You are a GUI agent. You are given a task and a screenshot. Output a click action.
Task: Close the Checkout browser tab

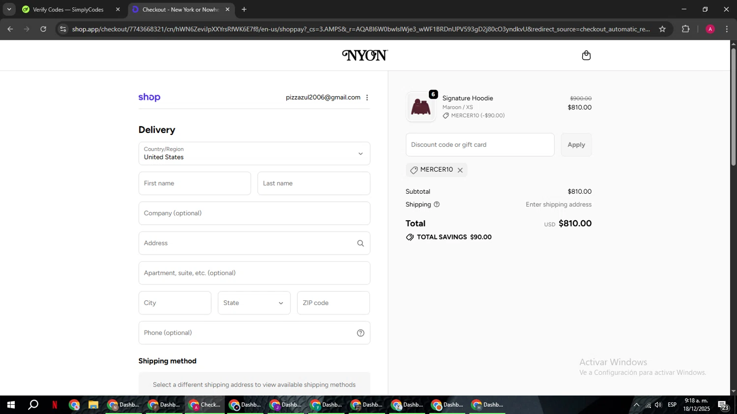tap(227, 9)
